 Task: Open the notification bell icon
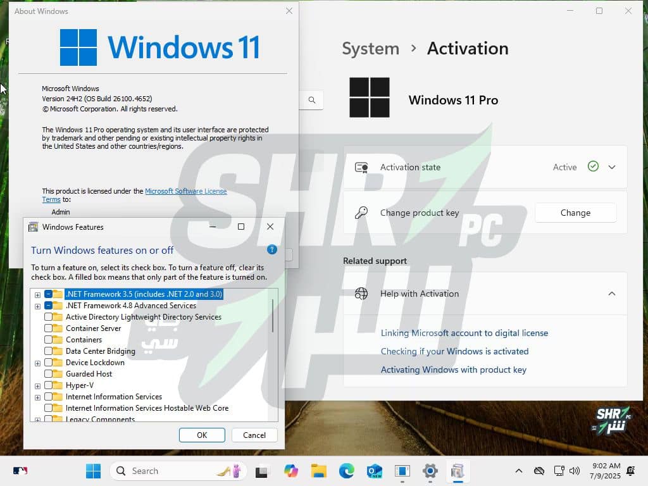click(631, 471)
